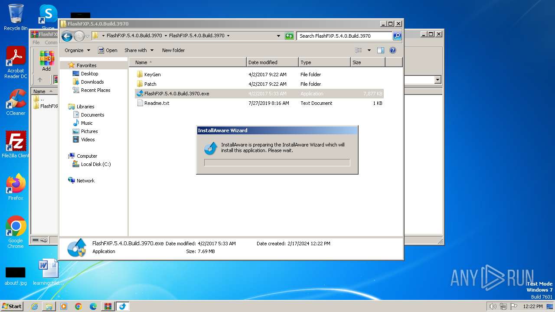Open Action Center flag icon
The height and width of the screenshot is (312, 555).
pos(513,306)
